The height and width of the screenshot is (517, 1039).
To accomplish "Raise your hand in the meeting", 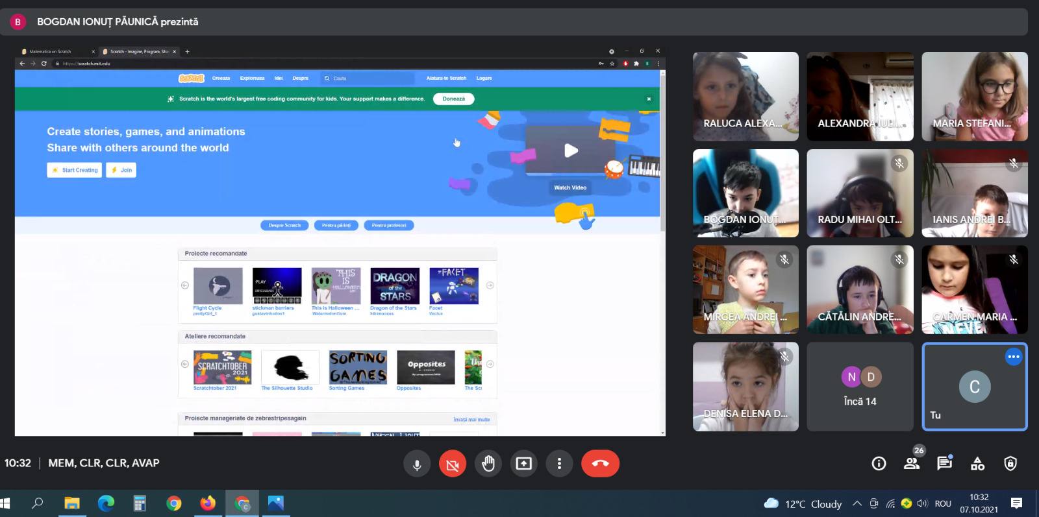I will 488,464.
